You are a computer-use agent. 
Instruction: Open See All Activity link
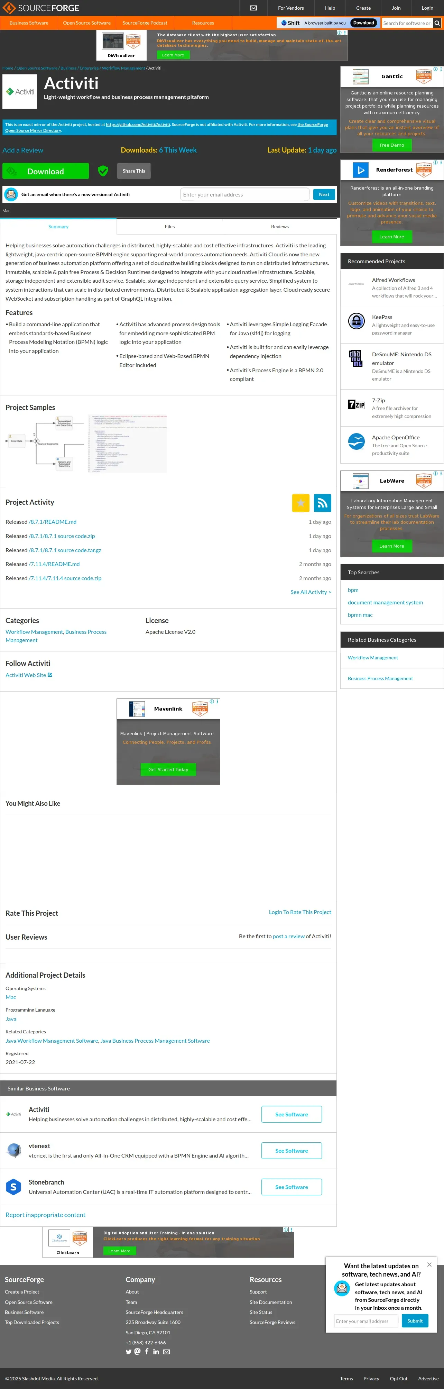point(311,592)
